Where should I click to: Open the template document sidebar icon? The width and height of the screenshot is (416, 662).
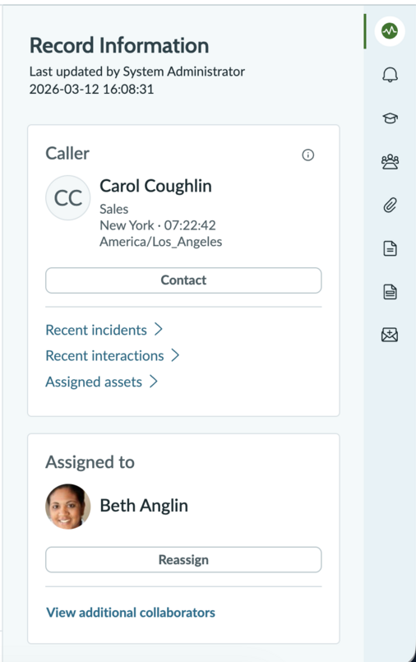click(x=390, y=292)
